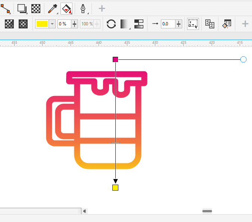Select the yellow end gradient node
This screenshot has width=252, height=222.
[x=115, y=188]
